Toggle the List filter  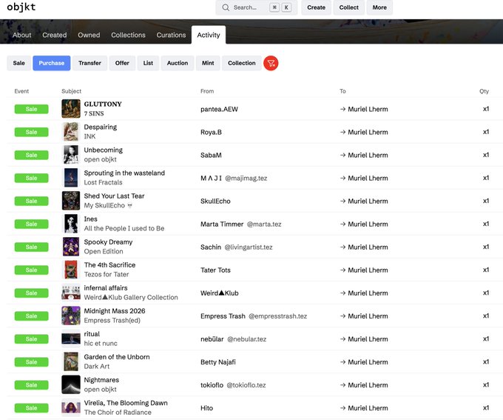click(x=148, y=63)
